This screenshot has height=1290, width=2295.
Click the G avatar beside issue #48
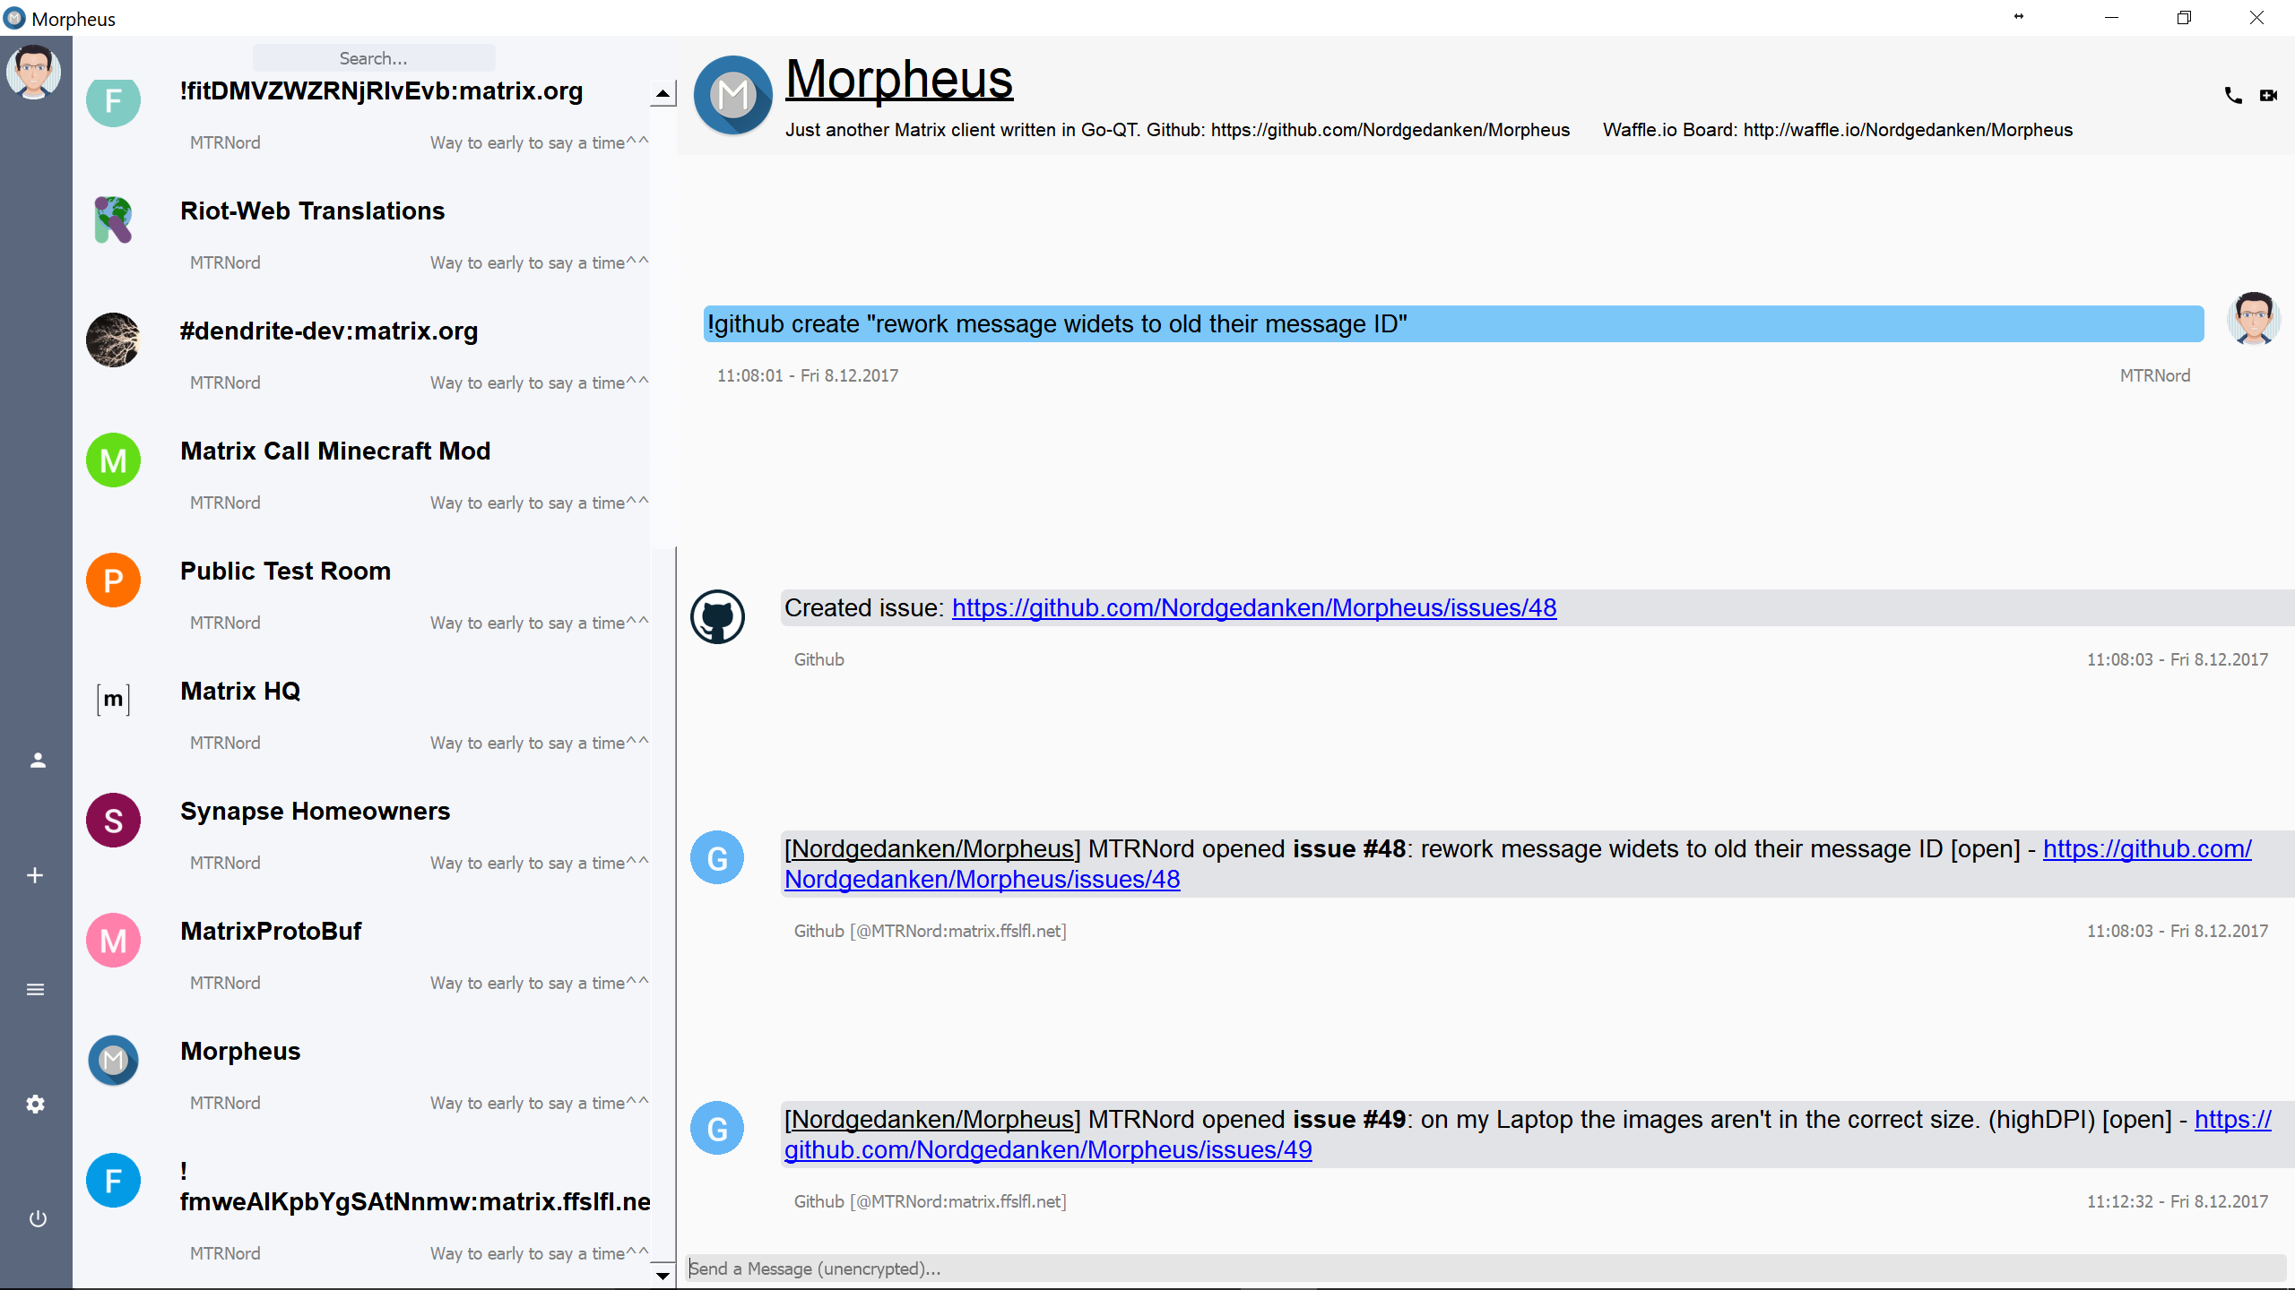click(x=717, y=857)
